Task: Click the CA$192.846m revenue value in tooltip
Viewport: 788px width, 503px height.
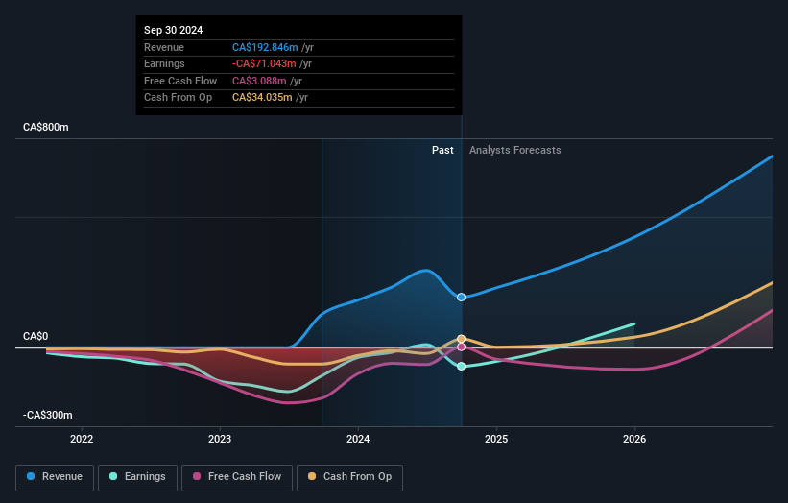Action: point(265,47)
